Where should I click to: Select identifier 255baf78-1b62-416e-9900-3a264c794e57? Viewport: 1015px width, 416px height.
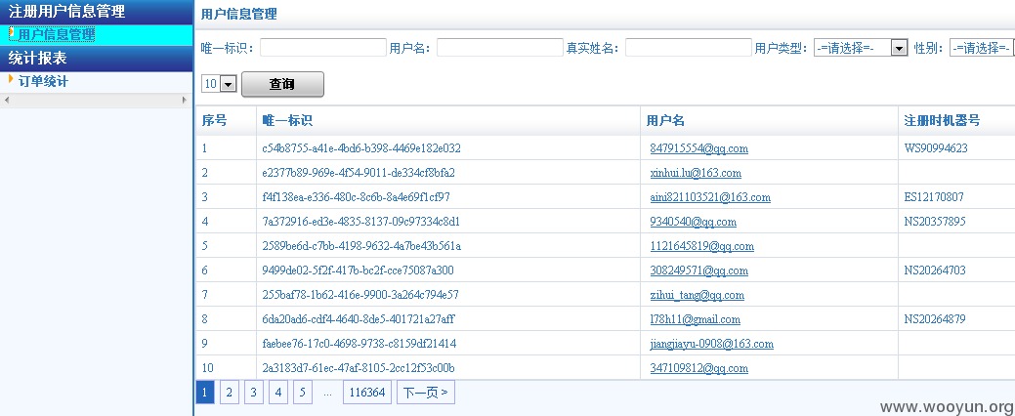coord(360,295)
